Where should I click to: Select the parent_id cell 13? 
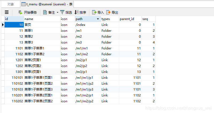pos(130,72)
